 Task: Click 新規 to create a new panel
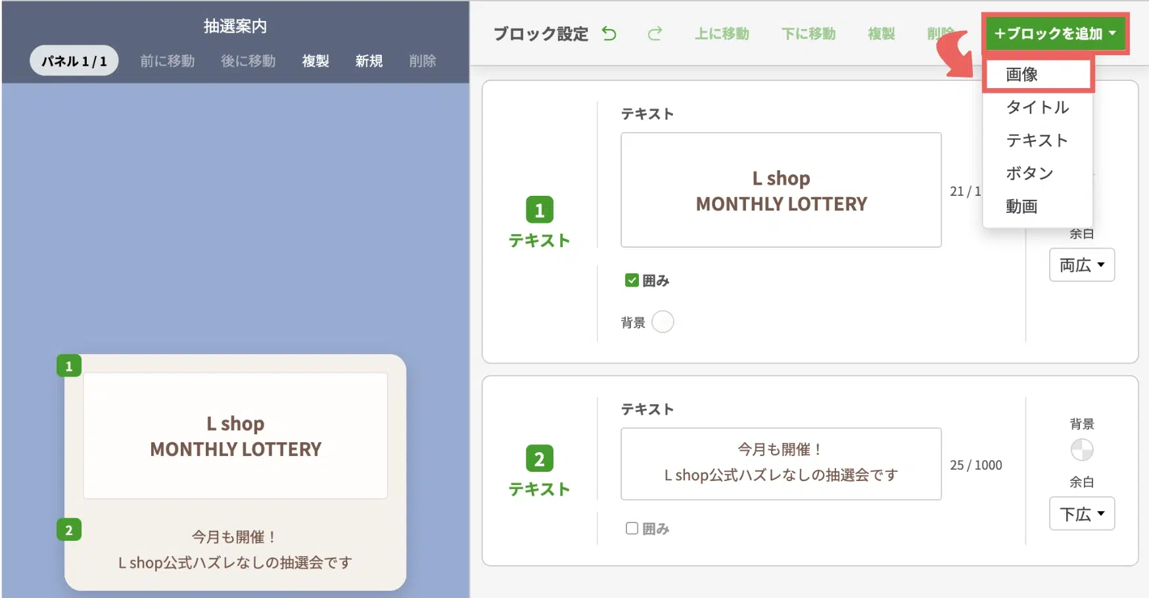coord(369,60)
